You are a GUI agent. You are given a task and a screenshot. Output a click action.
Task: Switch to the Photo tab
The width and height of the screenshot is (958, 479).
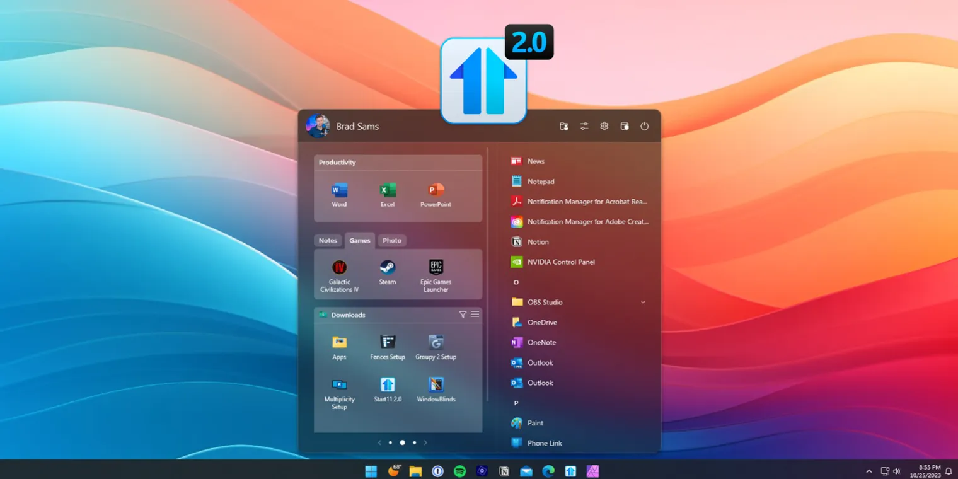tap(392, 240)
